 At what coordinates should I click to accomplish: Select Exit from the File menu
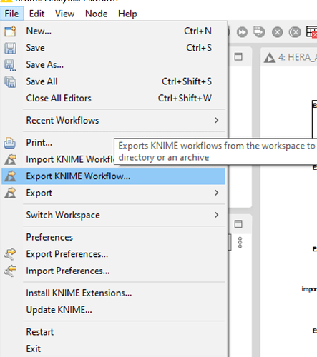coord(113,349)
